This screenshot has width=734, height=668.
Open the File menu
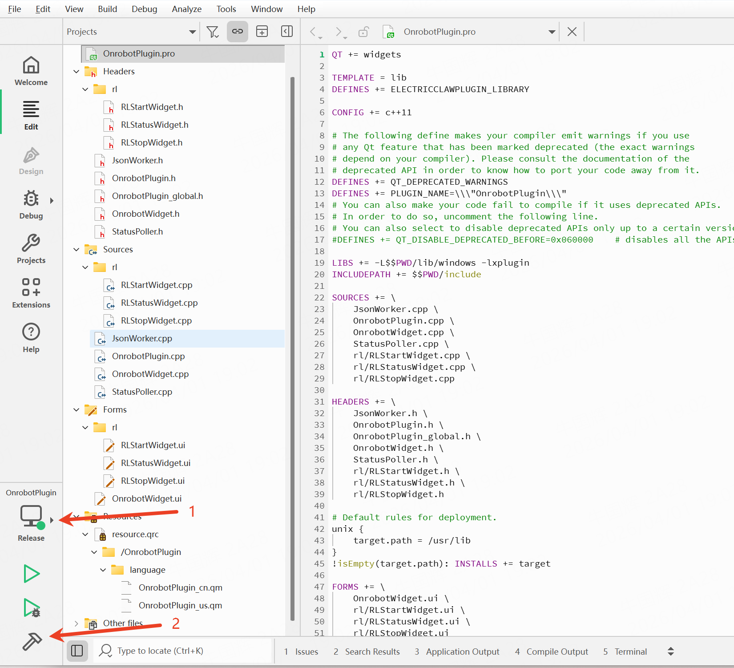pos(15,9)
